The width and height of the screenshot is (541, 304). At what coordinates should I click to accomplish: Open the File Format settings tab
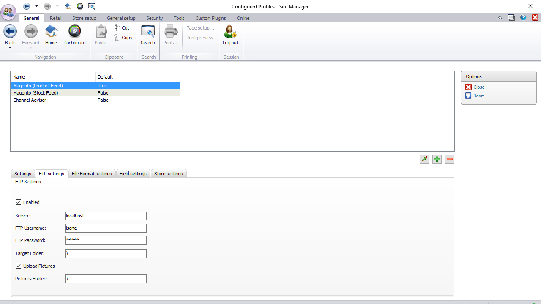point(92,174)
